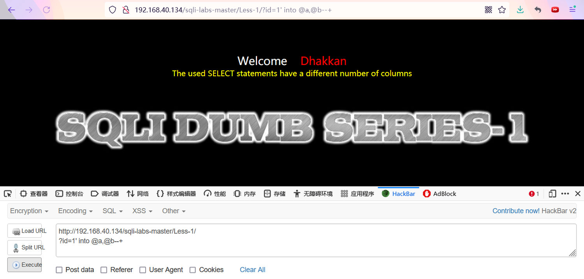Click inside the HackBar URL text area
The image size is (584, 279).
(316, 240)
